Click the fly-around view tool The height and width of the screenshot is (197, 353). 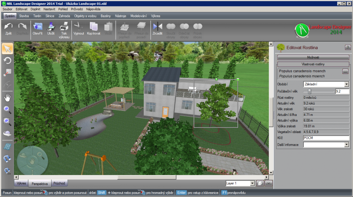8,133
